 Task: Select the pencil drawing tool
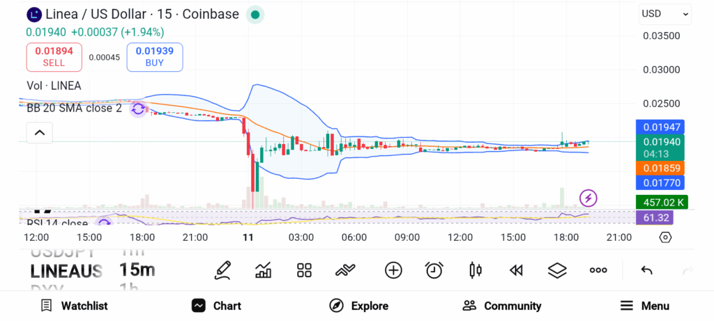223,270
